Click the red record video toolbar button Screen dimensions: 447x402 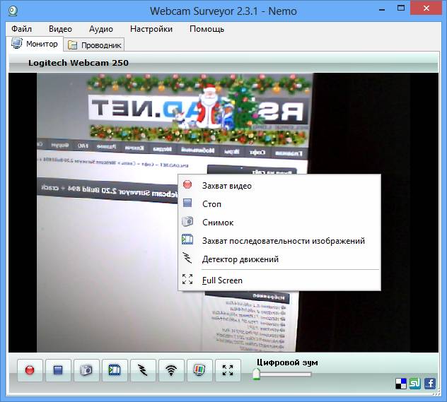30,370
